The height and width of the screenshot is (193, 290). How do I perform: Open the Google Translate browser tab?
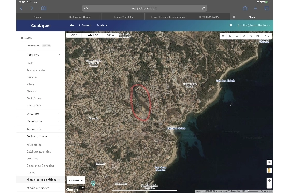[x=123, y=17]
